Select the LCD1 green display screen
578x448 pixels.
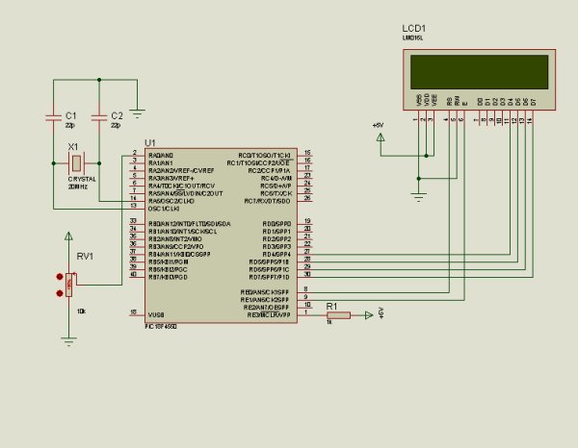pos(479,72)
